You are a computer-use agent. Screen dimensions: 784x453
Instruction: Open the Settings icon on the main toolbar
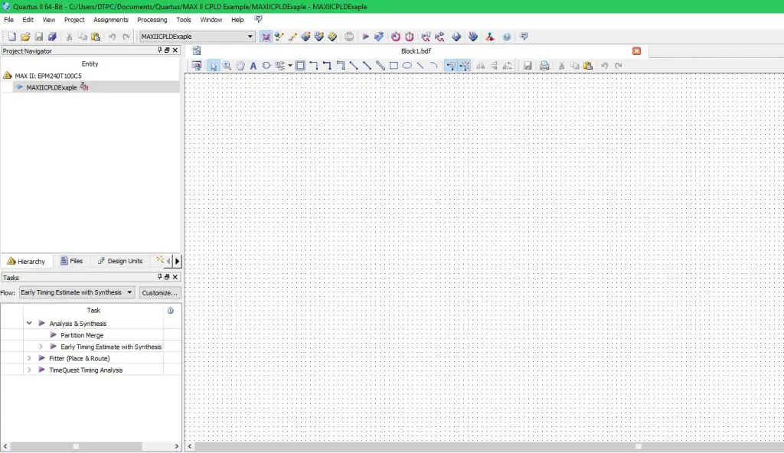(x=266, y=36)
